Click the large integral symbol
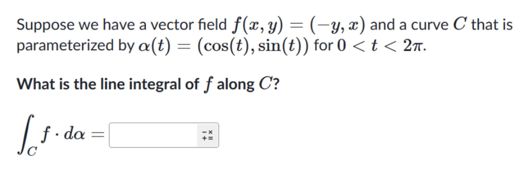524x175 pixels. (x=25, y=134)
